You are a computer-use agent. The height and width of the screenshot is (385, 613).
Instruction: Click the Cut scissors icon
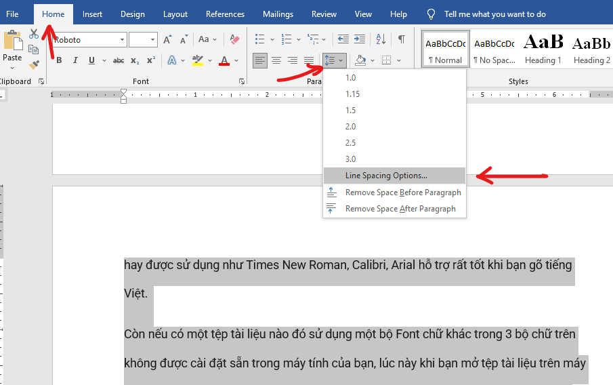click(34, 34)
